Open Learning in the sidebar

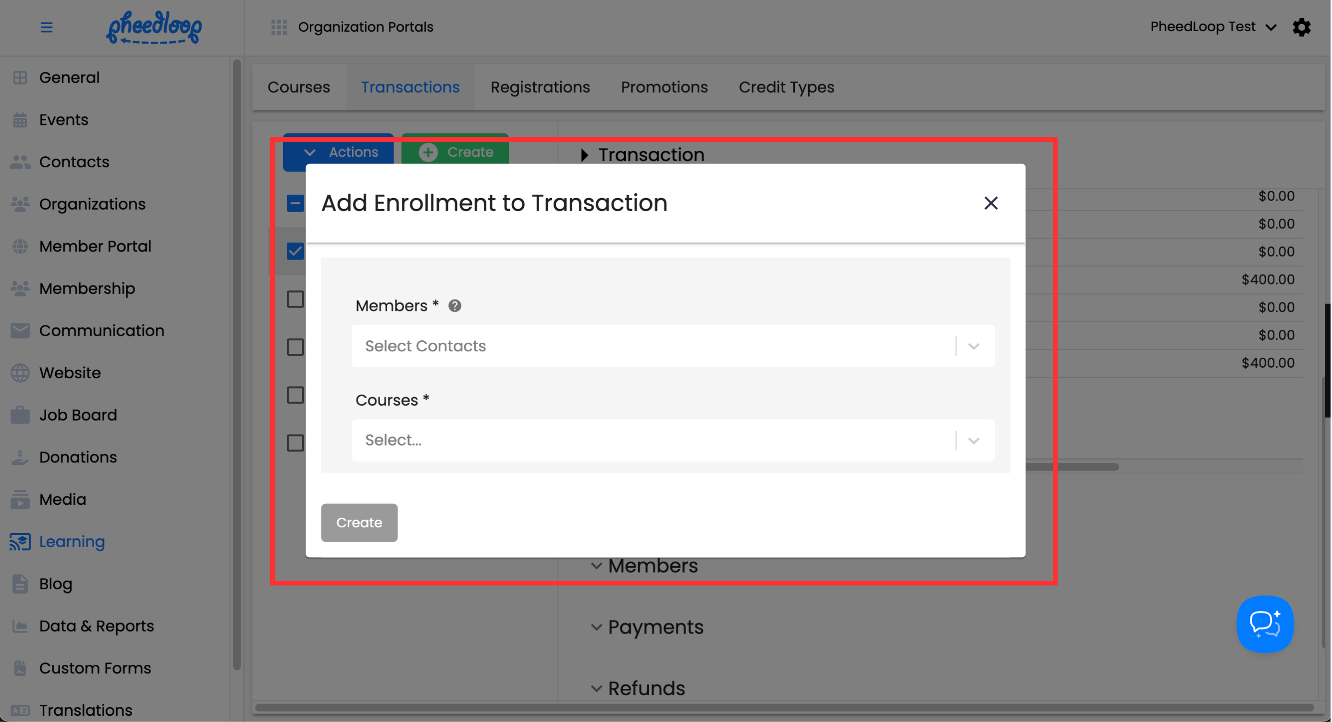tap(72, 541)
